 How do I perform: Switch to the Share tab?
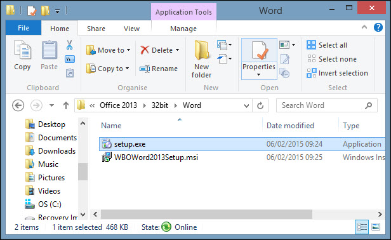[96, 29]
